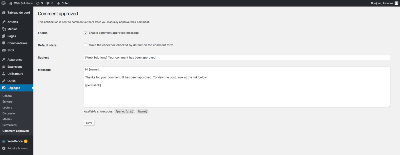This screenshot has width=400, height=155.
Task: Open the Écriture settings submenu
Action: click(x=7, y=102)
